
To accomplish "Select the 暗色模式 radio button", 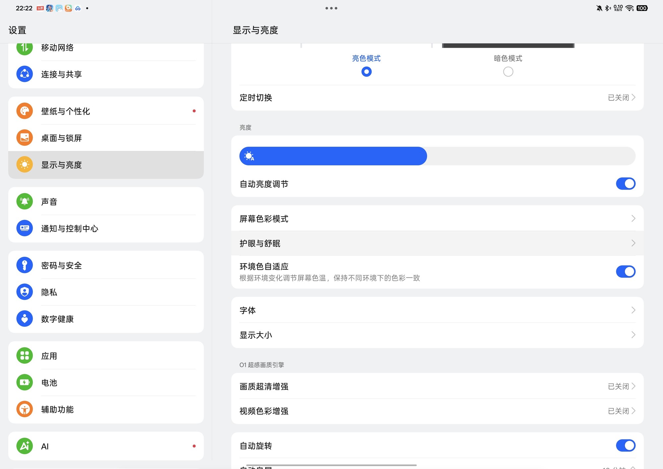I will click(x=508, y=71).
